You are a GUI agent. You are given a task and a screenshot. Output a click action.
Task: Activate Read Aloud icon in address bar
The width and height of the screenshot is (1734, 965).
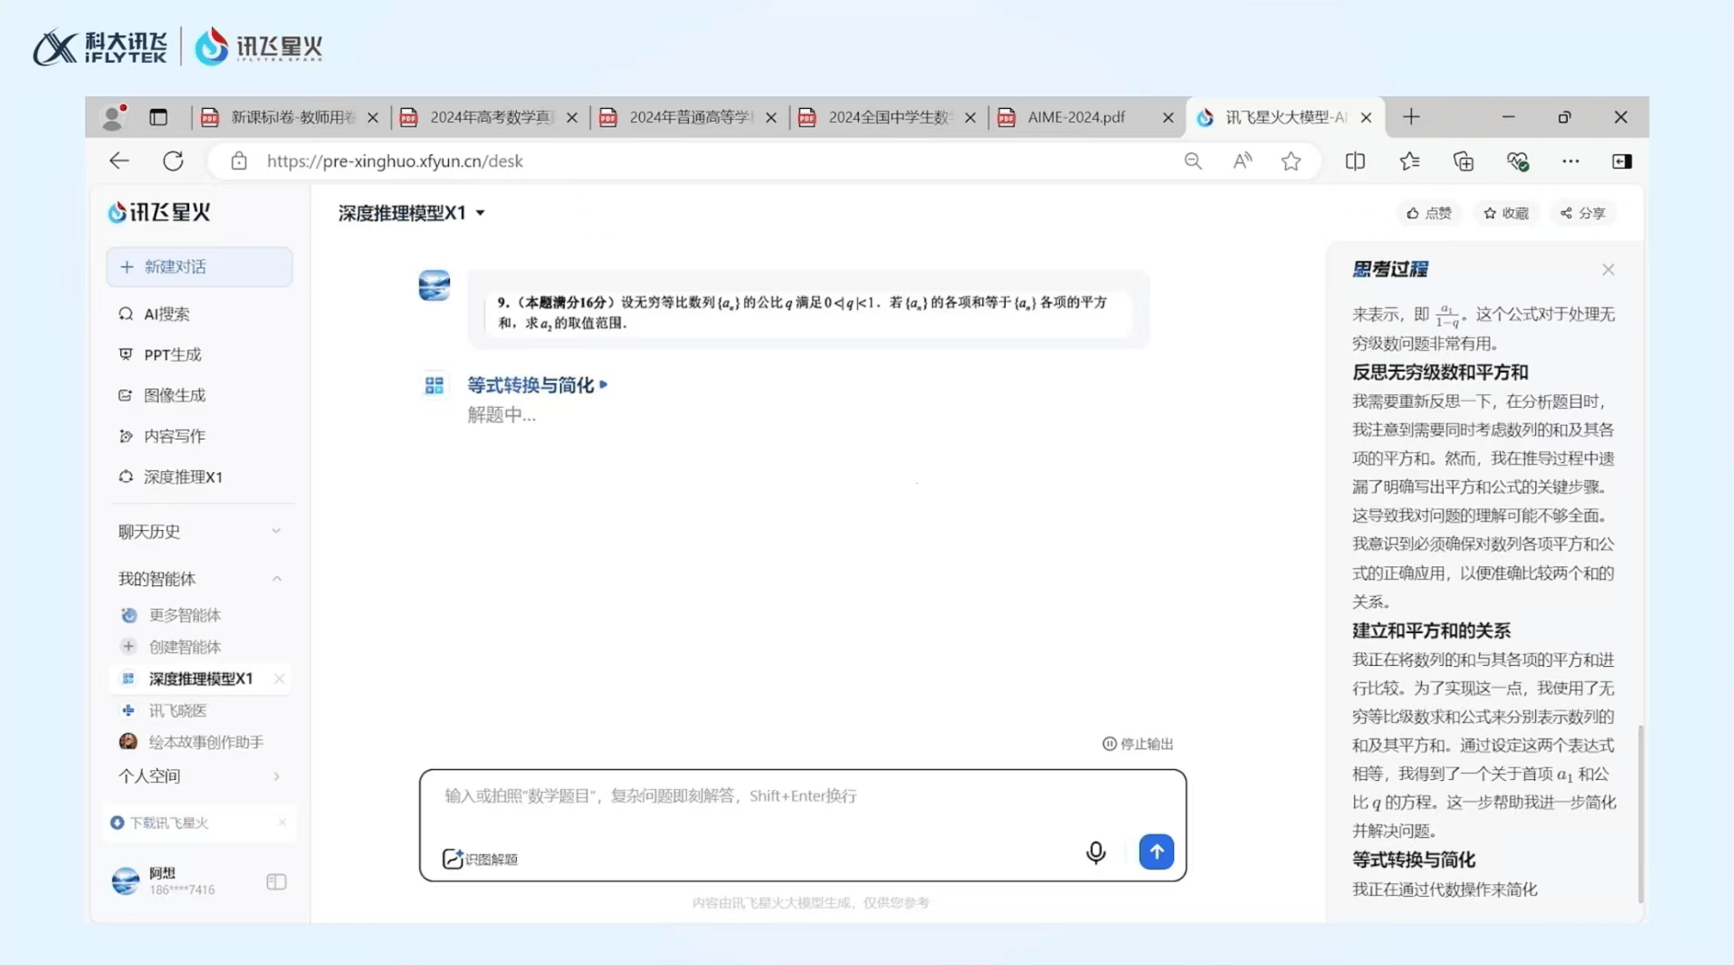pos(1242,161)
